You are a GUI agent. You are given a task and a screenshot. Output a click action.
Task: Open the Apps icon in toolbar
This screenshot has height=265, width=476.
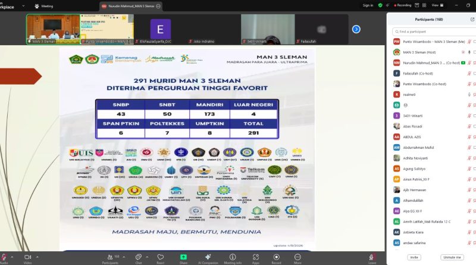coord(256,257)
